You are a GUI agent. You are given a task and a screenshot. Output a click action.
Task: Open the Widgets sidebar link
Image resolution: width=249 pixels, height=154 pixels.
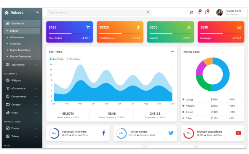click(16, 80)
